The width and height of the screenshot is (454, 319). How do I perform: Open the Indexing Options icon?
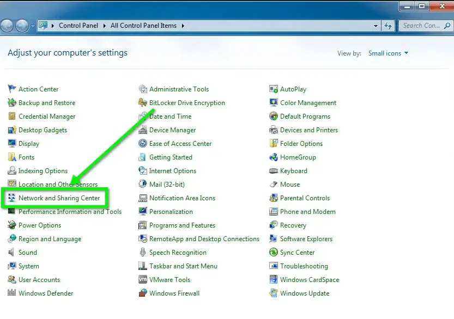coord(12,170)
